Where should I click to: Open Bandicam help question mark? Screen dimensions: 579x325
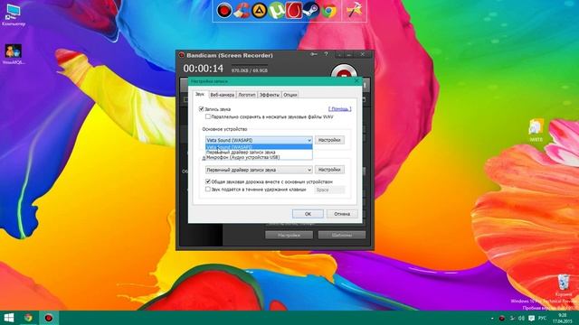tap(326, 54)
